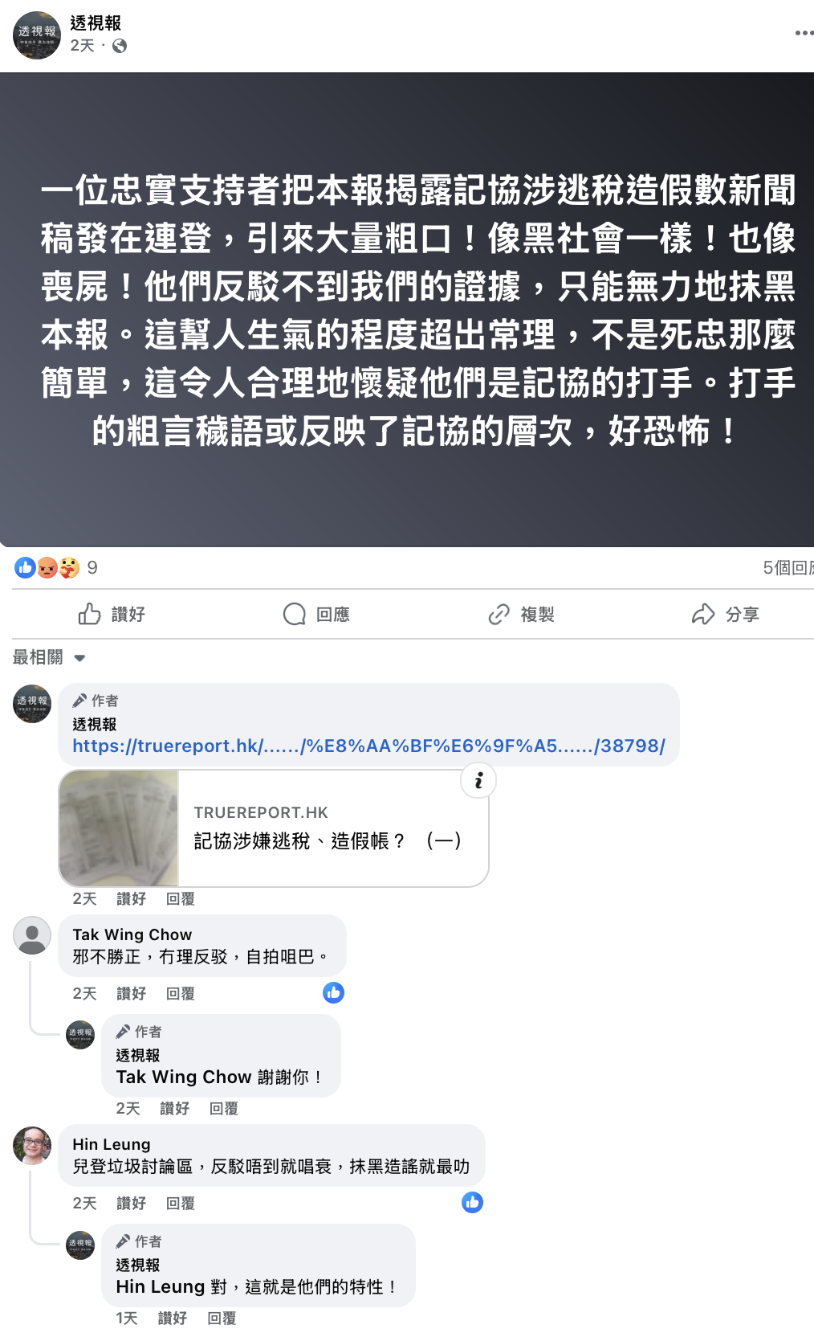Click the 透視報 page avatar in the post header
This screenshot has width=814, height=1337.
pyautogui.click(x=37, y=35)
